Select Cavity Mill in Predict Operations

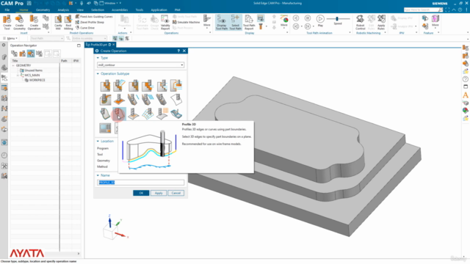point(58,23)
